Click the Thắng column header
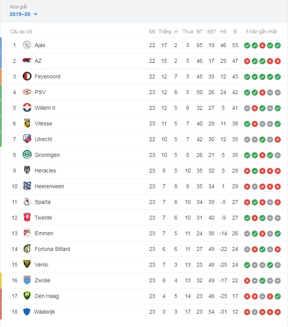Image resolution: width=288 pixels, height=327 pixels. (x=165, y=32)
